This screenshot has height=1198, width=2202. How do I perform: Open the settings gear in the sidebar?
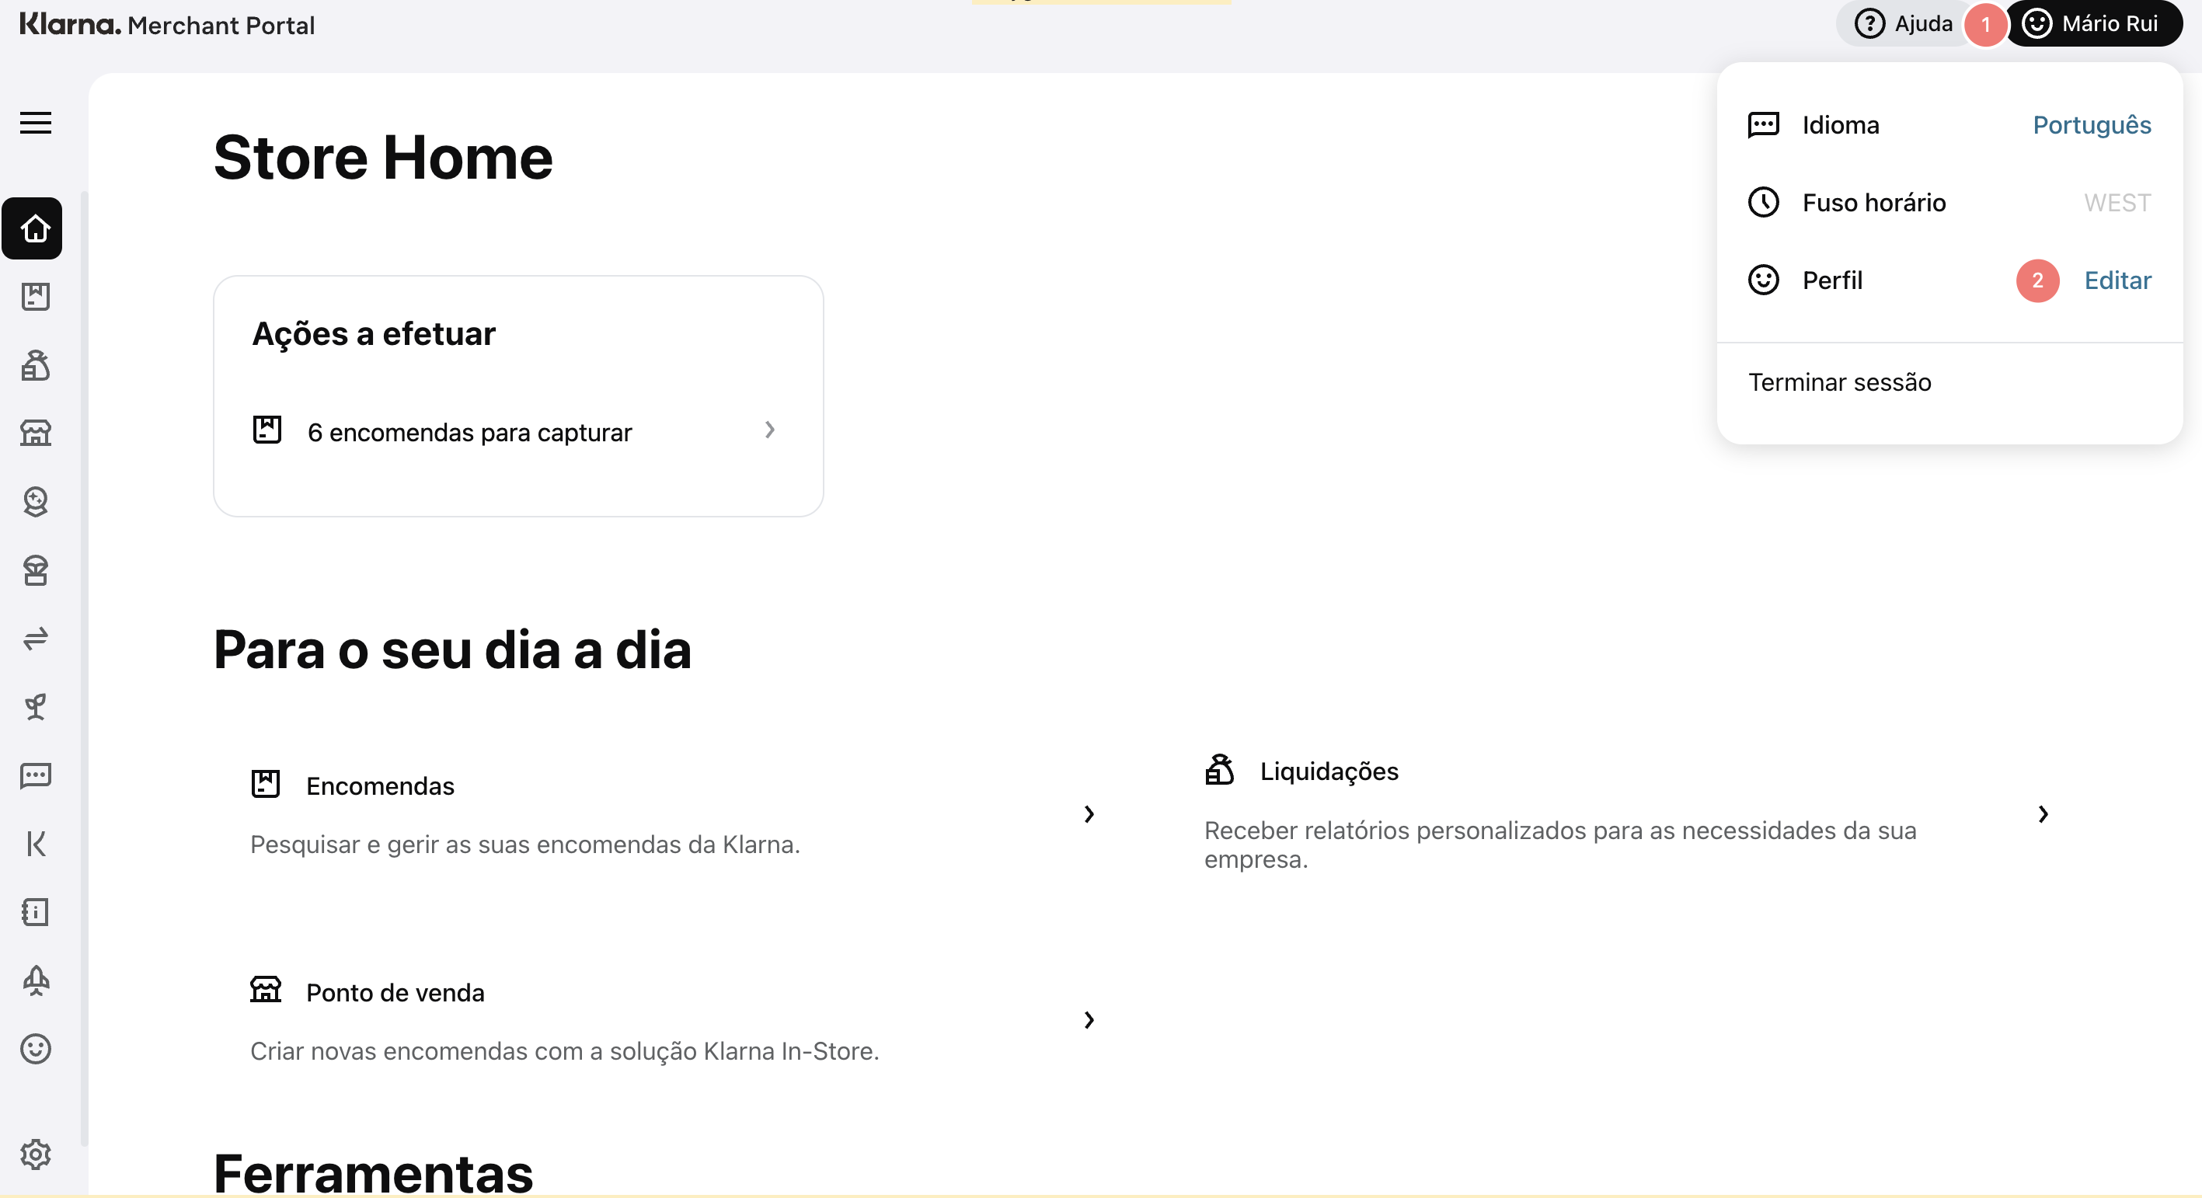coord(35,1154)
